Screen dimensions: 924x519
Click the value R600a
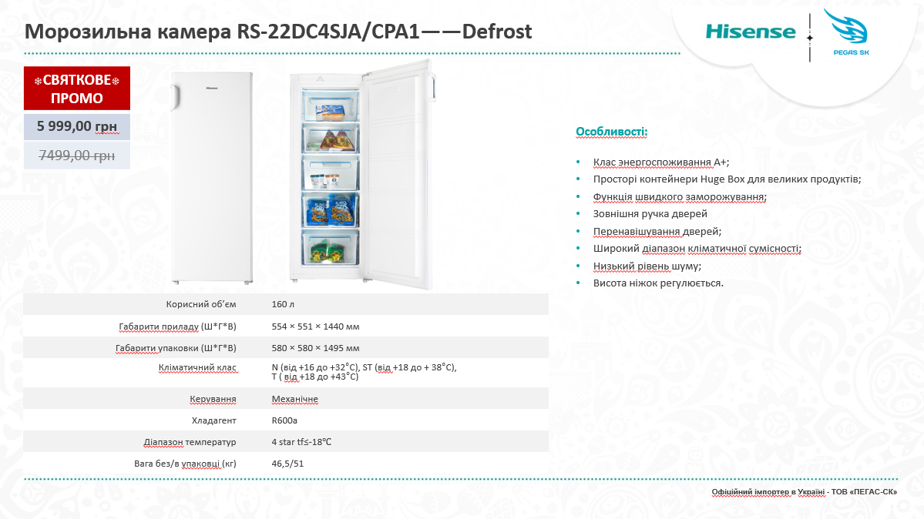pos(284,420)
